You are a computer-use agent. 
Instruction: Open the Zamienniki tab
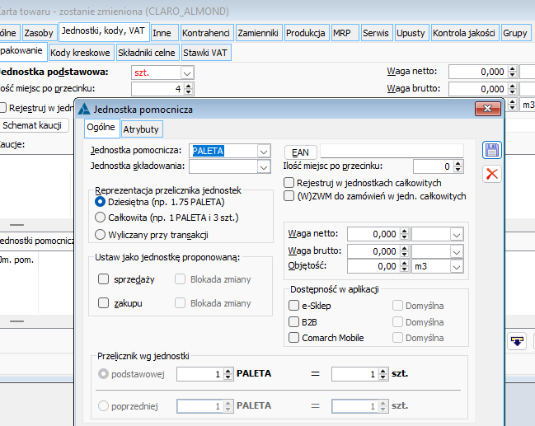point(258,33)
